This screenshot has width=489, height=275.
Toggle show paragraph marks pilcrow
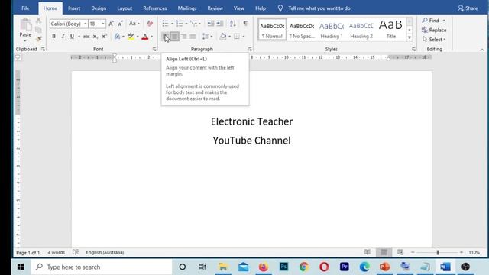click(x=245, y=24)
